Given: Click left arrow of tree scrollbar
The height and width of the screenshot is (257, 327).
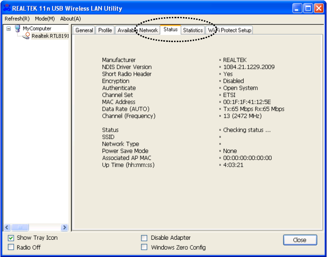Looking at the screenshot, I should (7, 227).
